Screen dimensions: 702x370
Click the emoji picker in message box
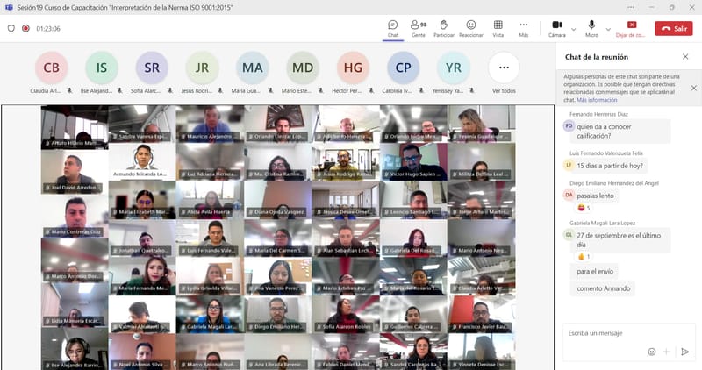(x=651, y=352)
